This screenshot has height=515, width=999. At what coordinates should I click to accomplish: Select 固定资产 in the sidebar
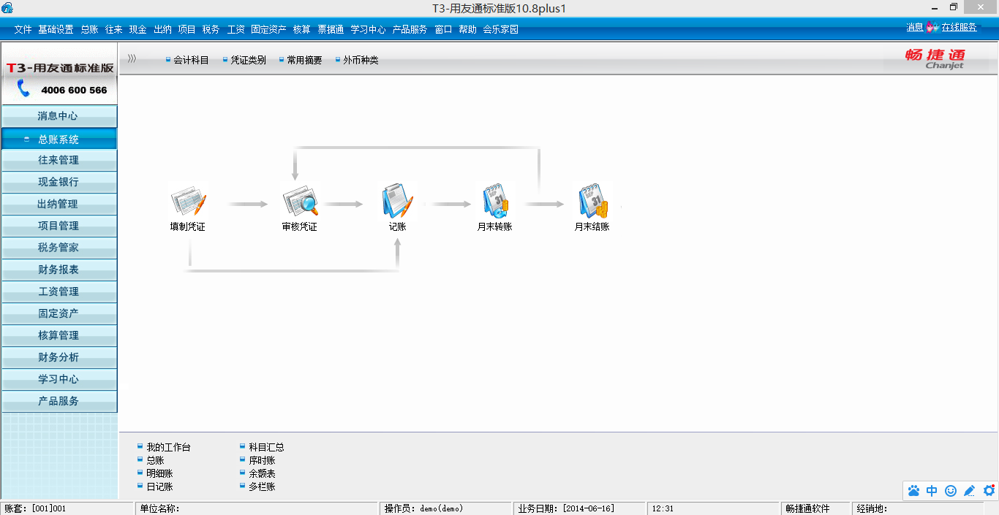pyautogui.click(x=59, y=313)
